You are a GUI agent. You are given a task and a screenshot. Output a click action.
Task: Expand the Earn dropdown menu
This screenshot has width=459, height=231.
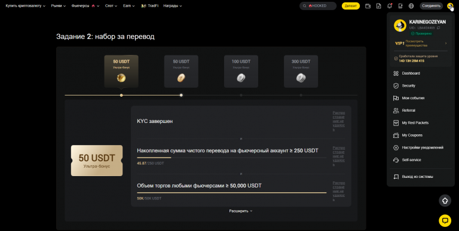(129, 6)
